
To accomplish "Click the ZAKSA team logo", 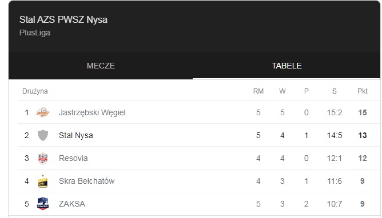I will tap(43, 204).
